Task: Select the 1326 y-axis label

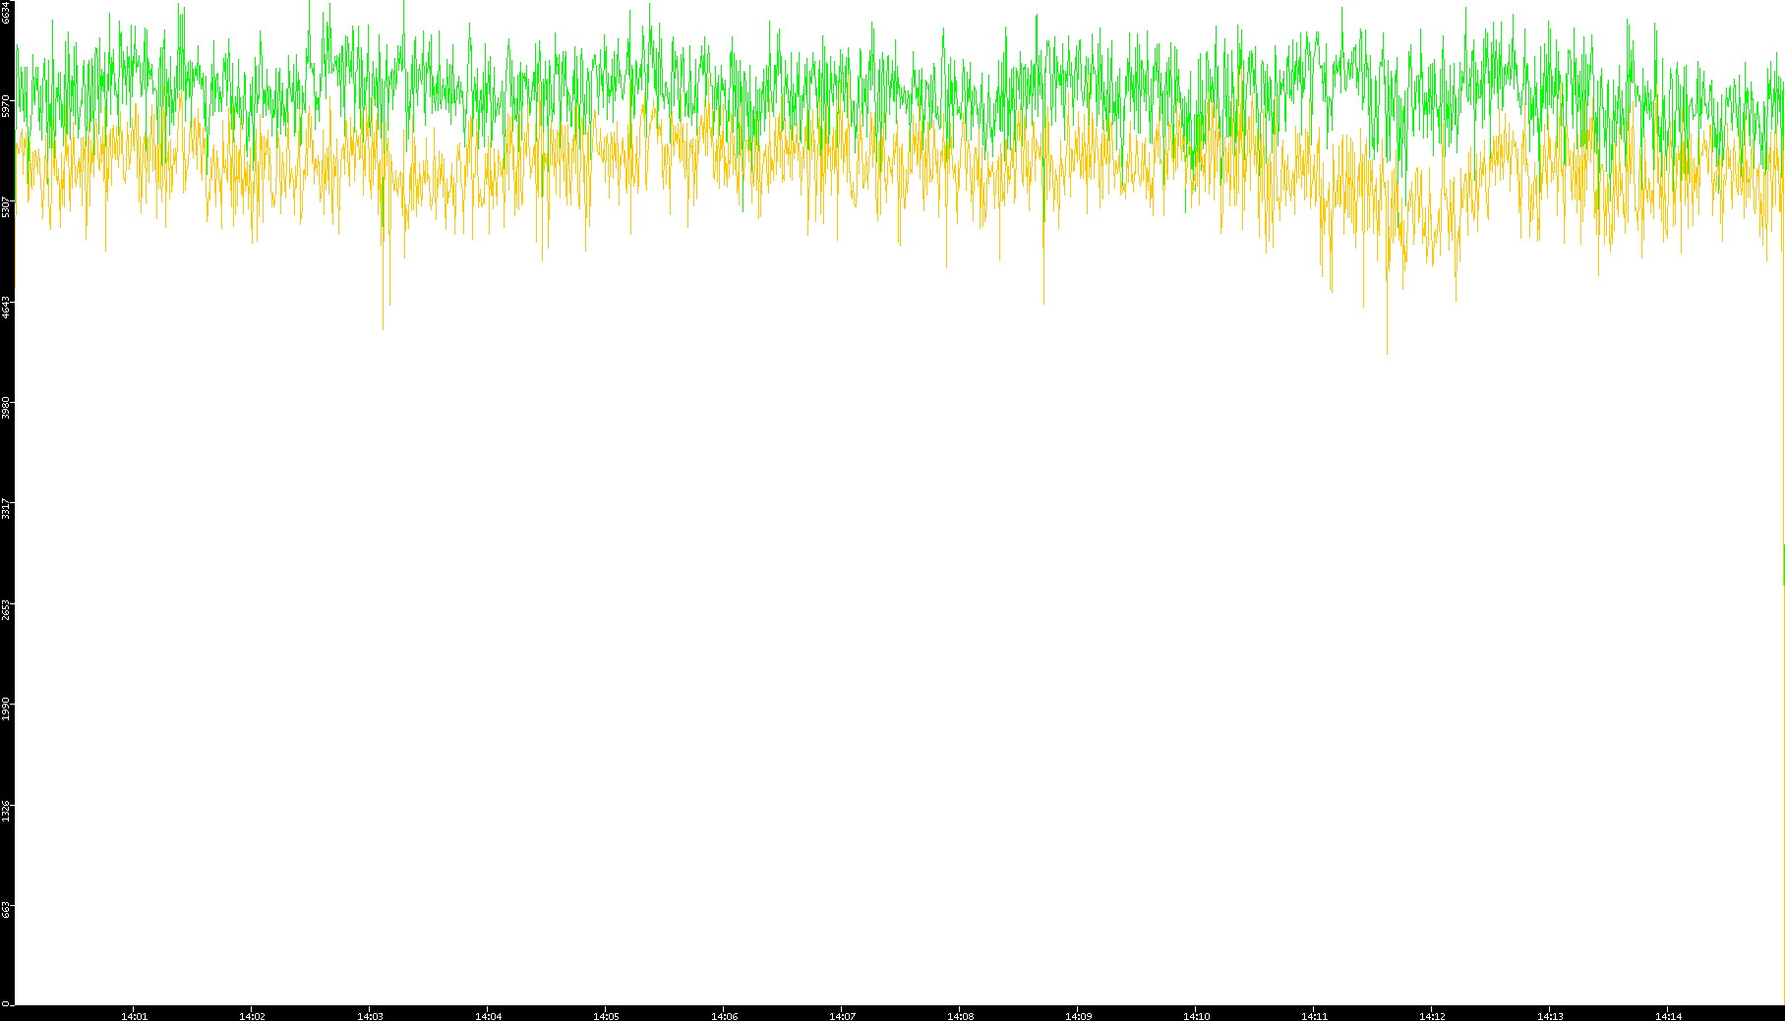Action: pyautogui.click(x=6, y=811)
